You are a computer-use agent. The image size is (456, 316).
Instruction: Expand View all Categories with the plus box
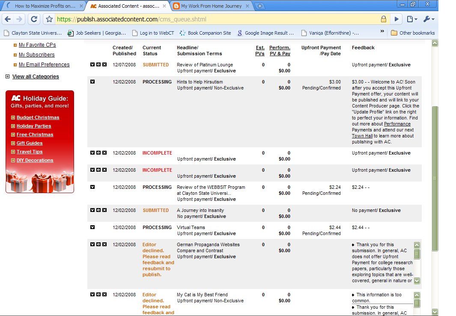(8, 77)
